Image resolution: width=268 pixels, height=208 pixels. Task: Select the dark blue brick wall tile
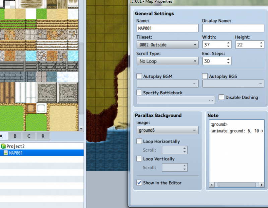click(x=13, y=77)
